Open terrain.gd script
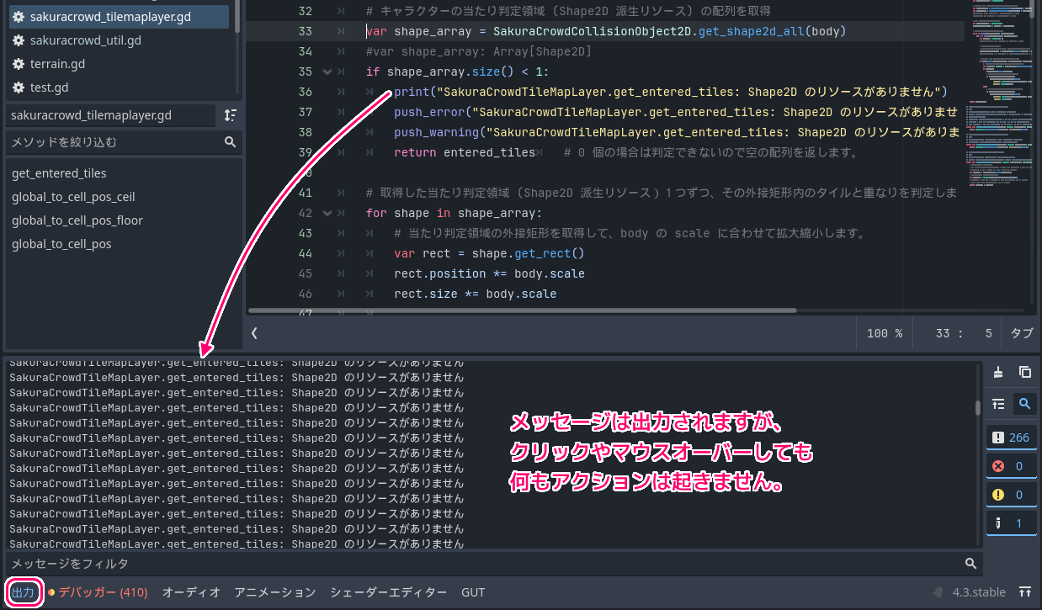Image resolution: width=1042 pixels, height=610 pixels. [x=57, y=63]
